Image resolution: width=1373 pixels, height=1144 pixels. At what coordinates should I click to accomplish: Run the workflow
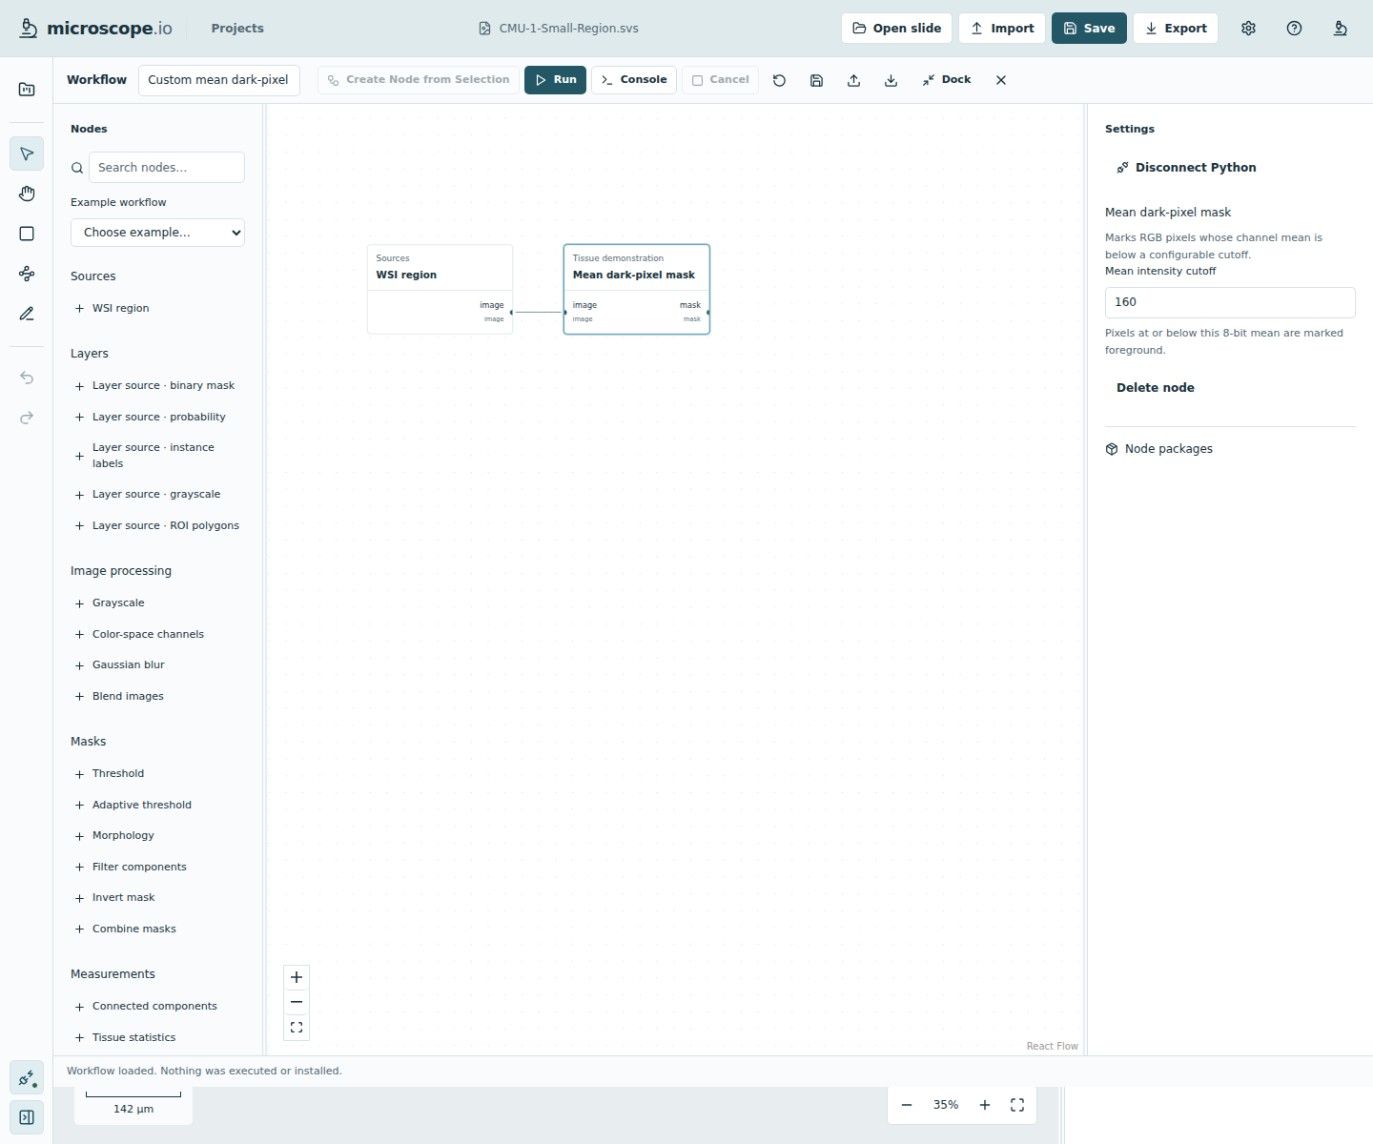coord(555,80)
